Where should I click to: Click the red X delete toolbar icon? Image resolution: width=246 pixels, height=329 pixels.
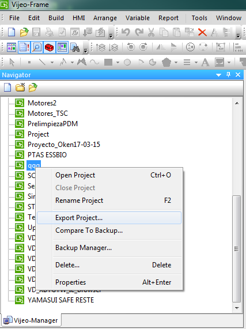click(202, 32)
